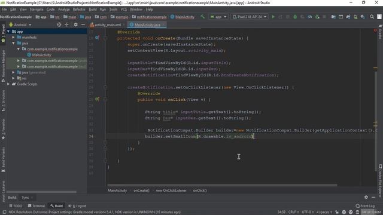Open the Refactor menu

79,10
